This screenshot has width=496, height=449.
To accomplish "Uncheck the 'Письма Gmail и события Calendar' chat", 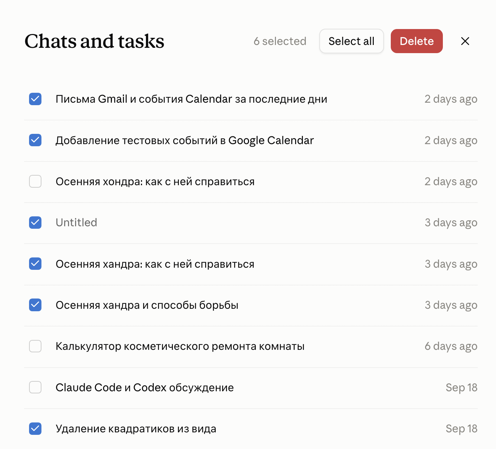I will 35,99.
